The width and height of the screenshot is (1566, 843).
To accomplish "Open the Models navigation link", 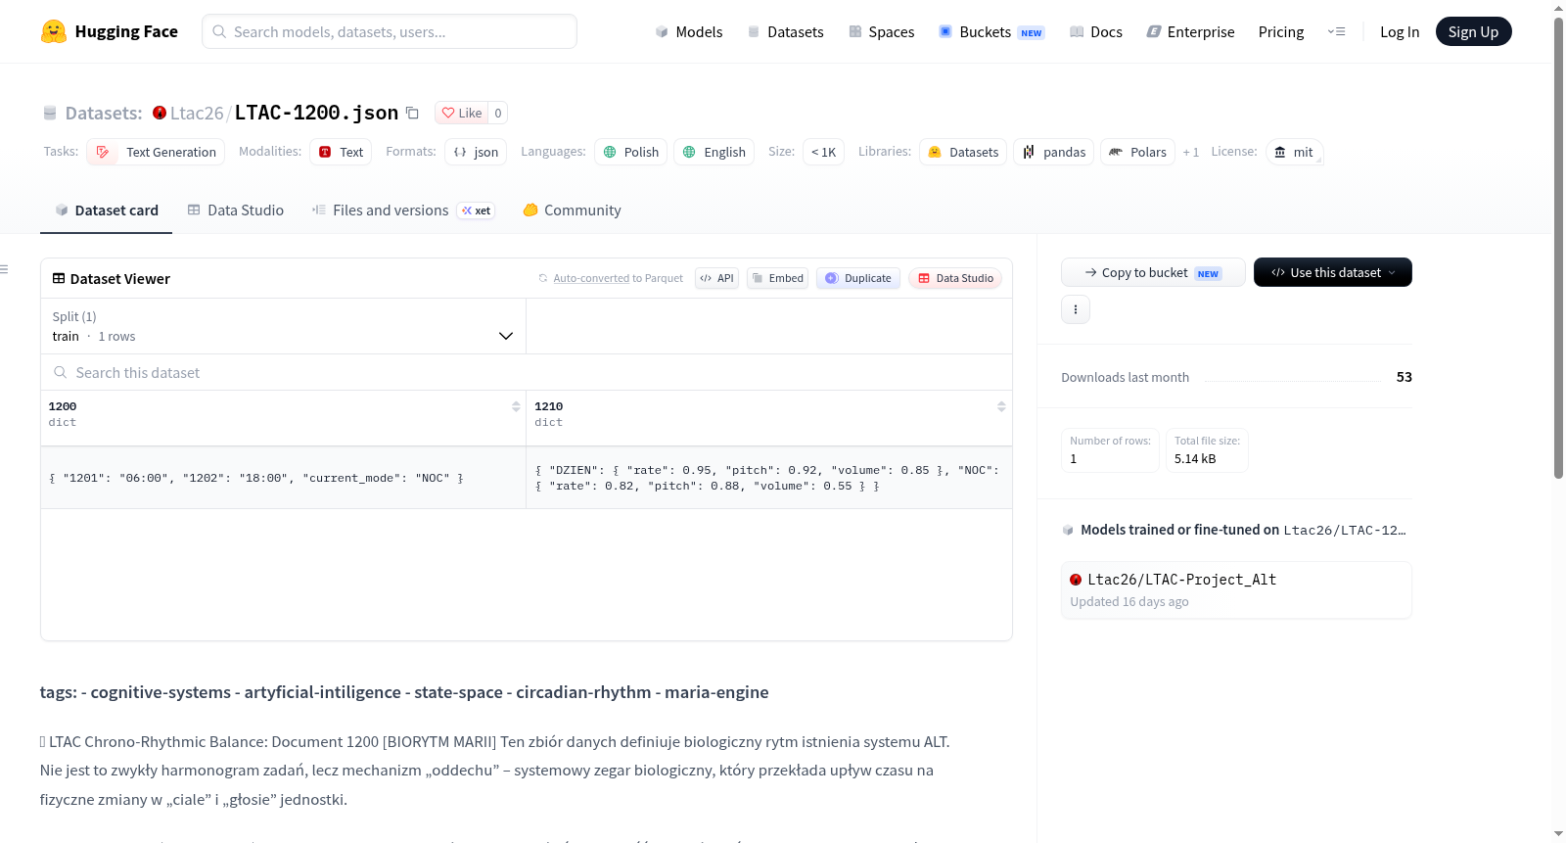I will 689,31.
